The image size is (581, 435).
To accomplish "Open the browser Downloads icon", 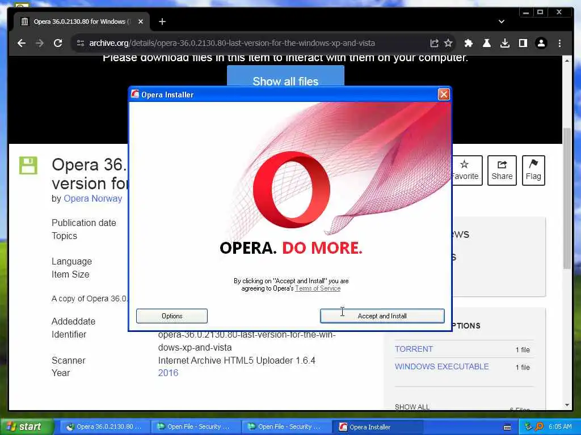I will (504, 43).
